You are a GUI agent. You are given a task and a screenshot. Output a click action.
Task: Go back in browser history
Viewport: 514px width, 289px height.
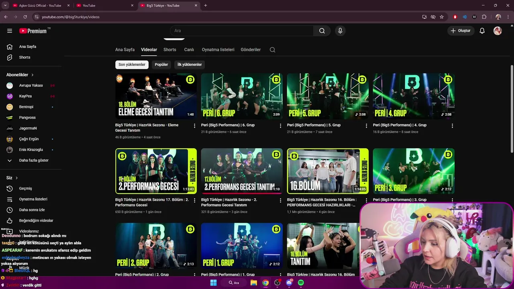[6, 17]
